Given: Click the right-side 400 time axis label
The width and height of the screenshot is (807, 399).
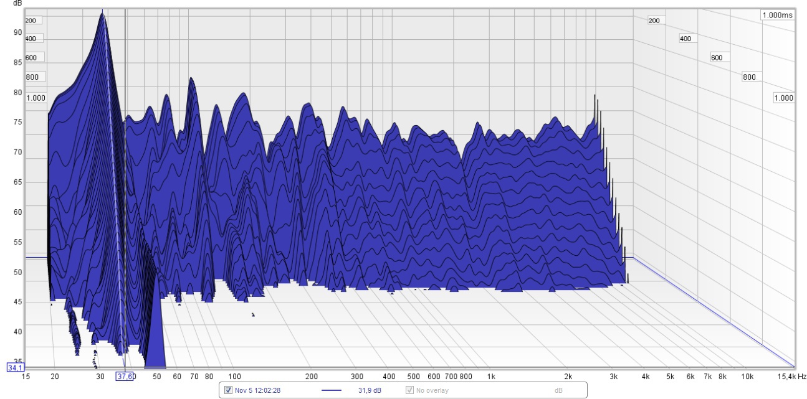Looking at the screenshot, I should (685, 39).
